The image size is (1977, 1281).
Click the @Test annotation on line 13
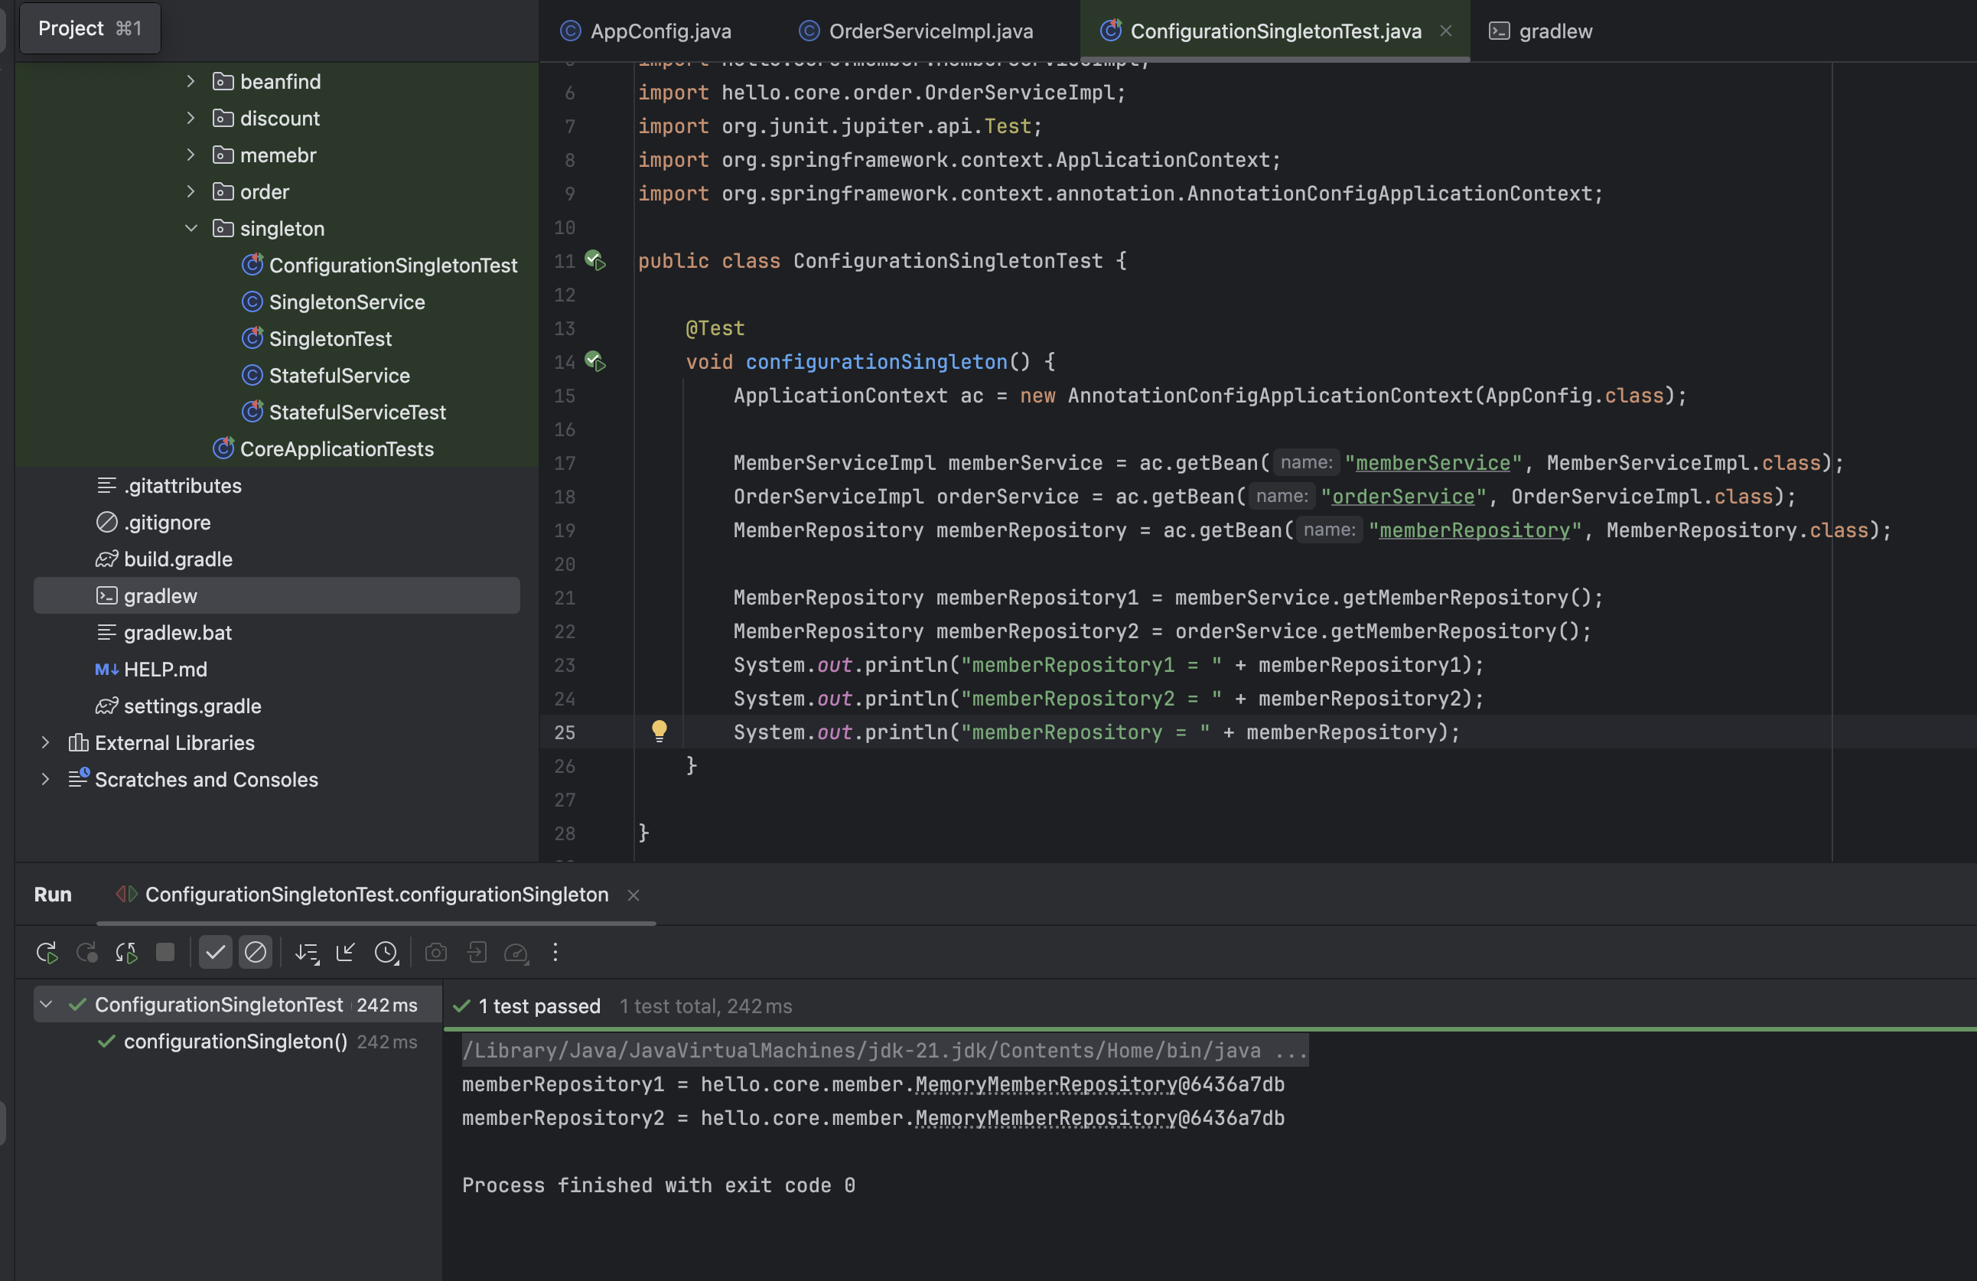[715, 328]
